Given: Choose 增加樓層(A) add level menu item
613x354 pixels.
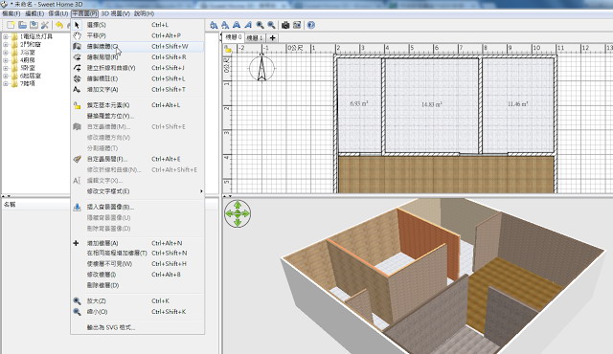Looking at the screenshot, I should click(137, 243).
